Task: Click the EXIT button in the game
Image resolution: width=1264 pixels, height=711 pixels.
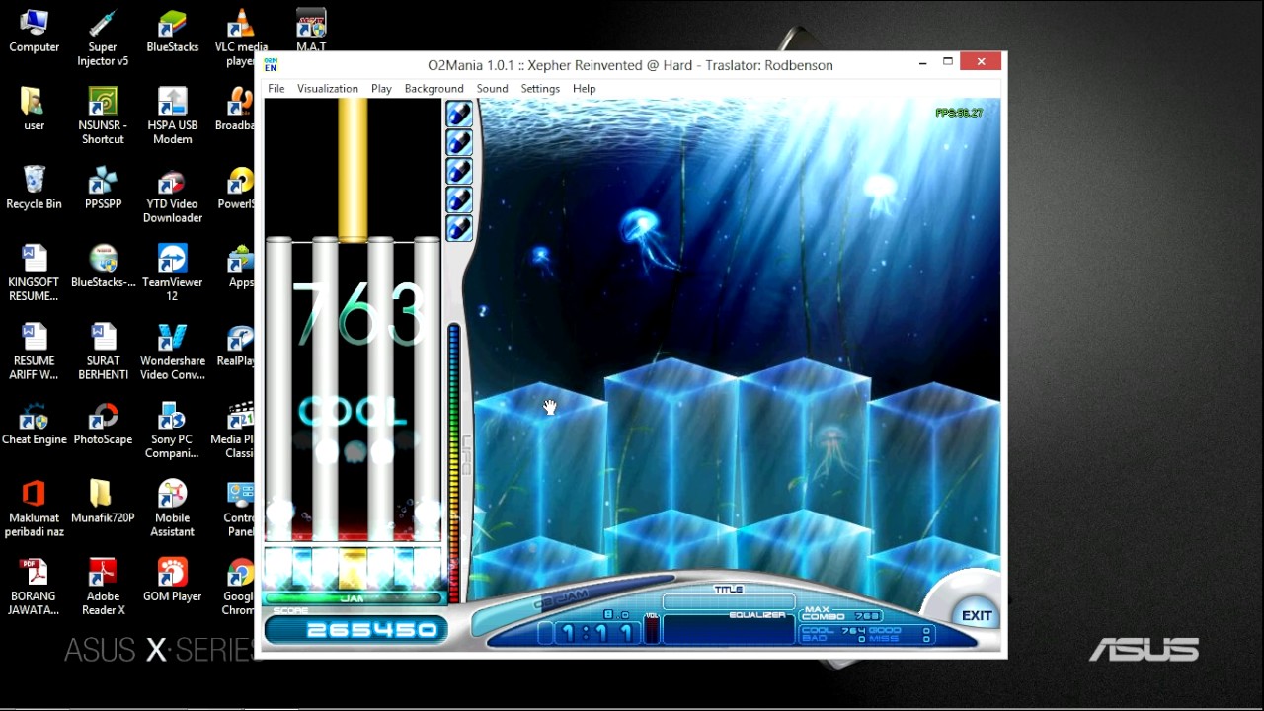Action: pos(977,615)
